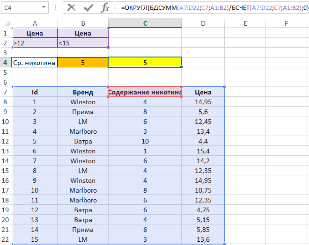Click the criteria cell containing <15
Image resolution: width=309 pixels, height=245 pixels.
[x=82, y=43]
